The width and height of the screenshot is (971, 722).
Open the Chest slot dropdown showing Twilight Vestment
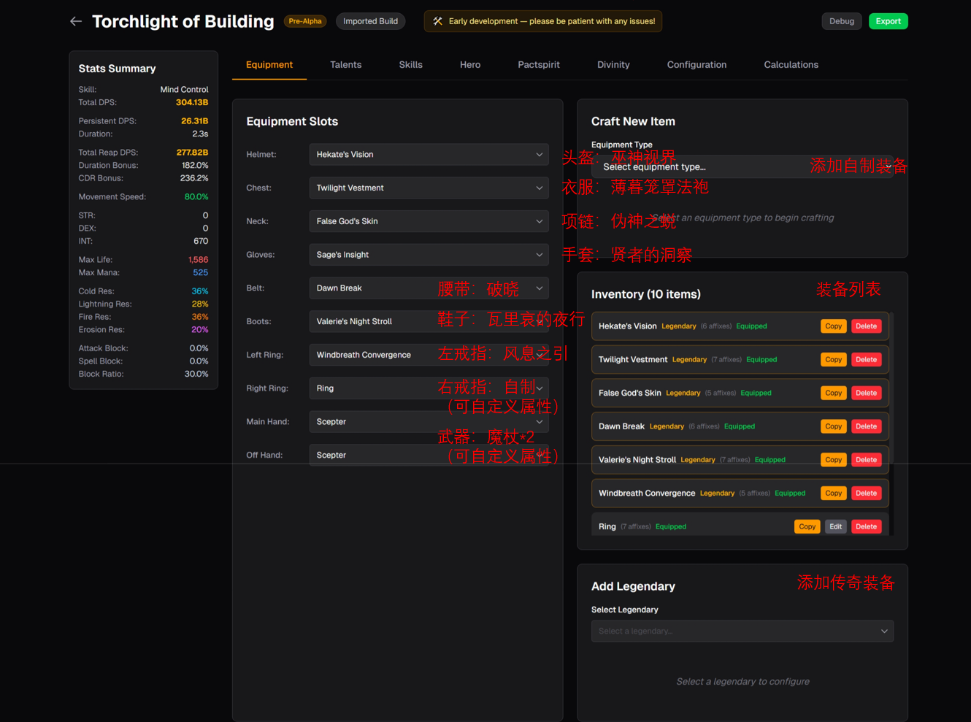(x=429, y=188)
